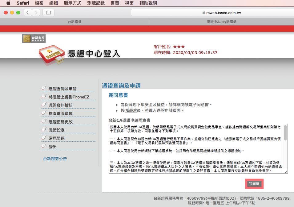The width and height of the screenshot is (294, 207).
Task: Go back to previous page in Safari
Action: pyautogui.click(x=28, y=13)
